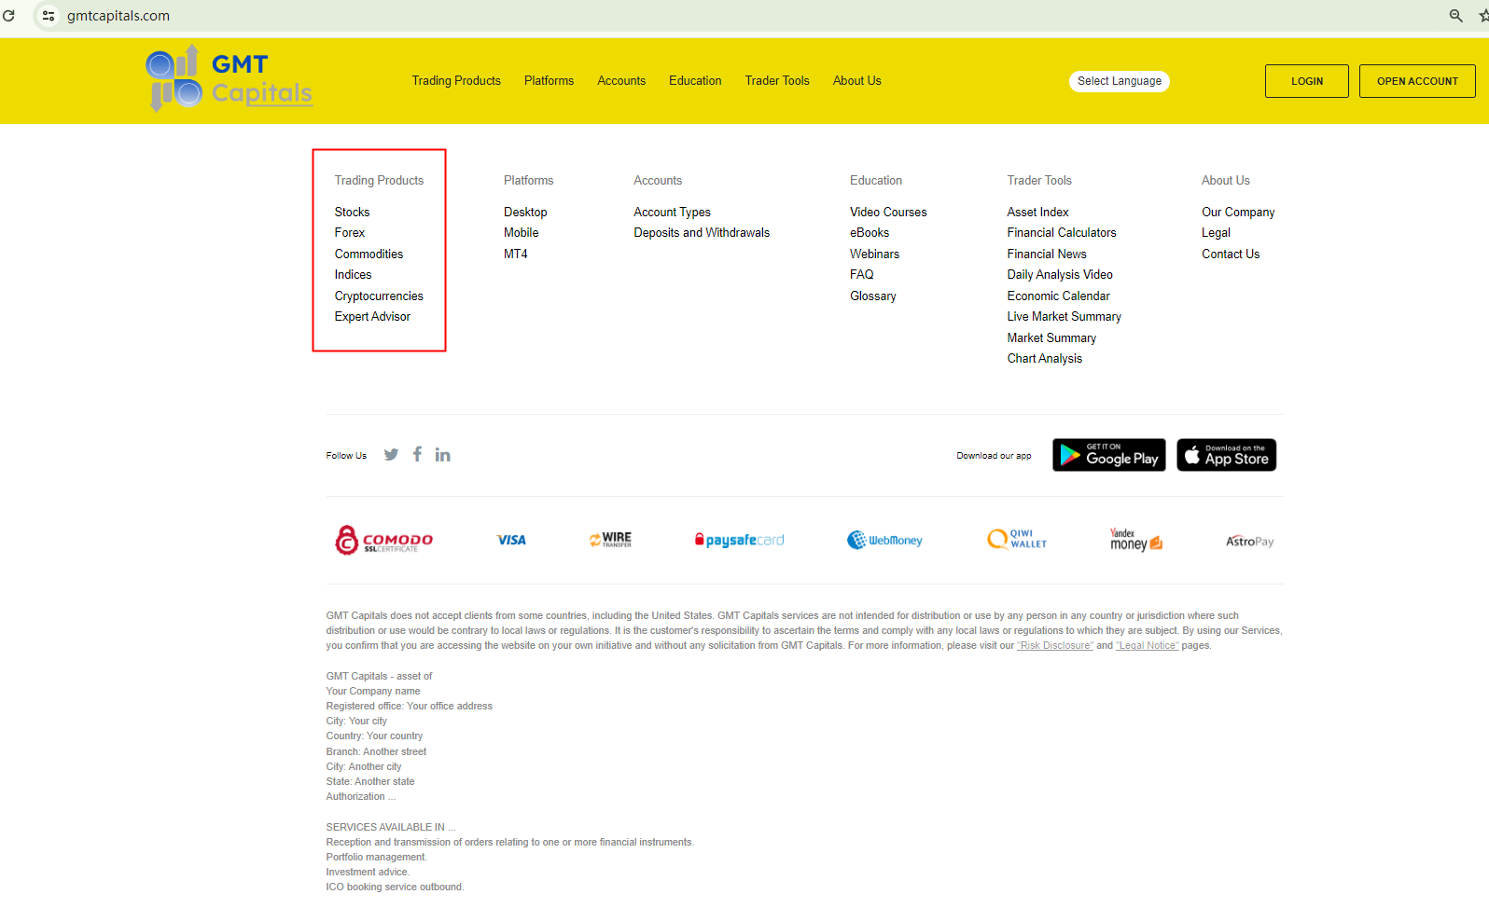Click the QIWI Wallet logo
The image size is (1489, 908).
tap(1017, 539)
